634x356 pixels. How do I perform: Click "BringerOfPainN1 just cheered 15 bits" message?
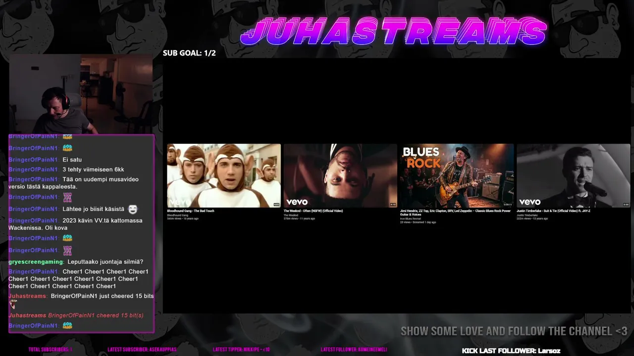pyautogui.click(x=102, y=296)
